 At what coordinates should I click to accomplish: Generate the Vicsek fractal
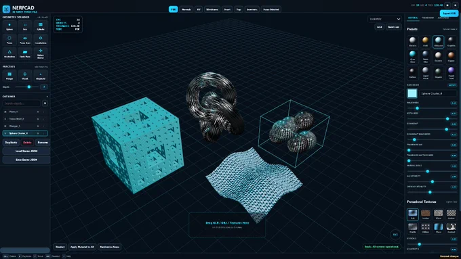click(25, 76)
